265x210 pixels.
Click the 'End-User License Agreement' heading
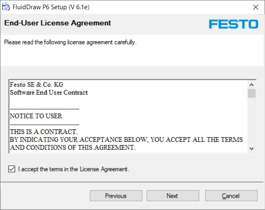pos(58,23)
